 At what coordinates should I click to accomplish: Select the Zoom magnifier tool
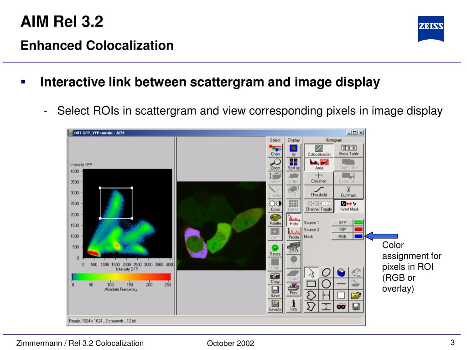pos(275,164)
